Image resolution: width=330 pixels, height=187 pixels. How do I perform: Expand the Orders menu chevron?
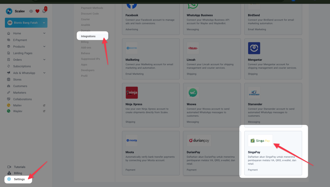click(44, 60)
